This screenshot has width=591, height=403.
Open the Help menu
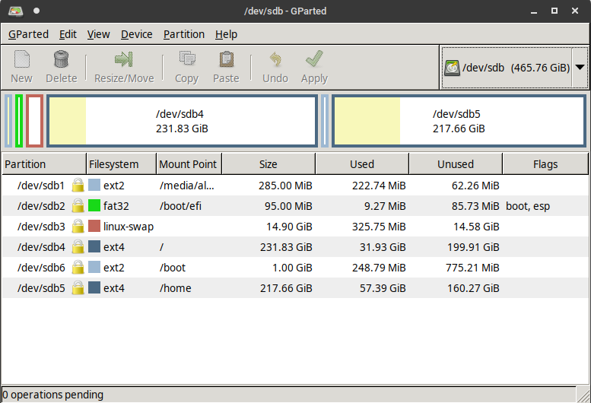[x=226, y=34]
